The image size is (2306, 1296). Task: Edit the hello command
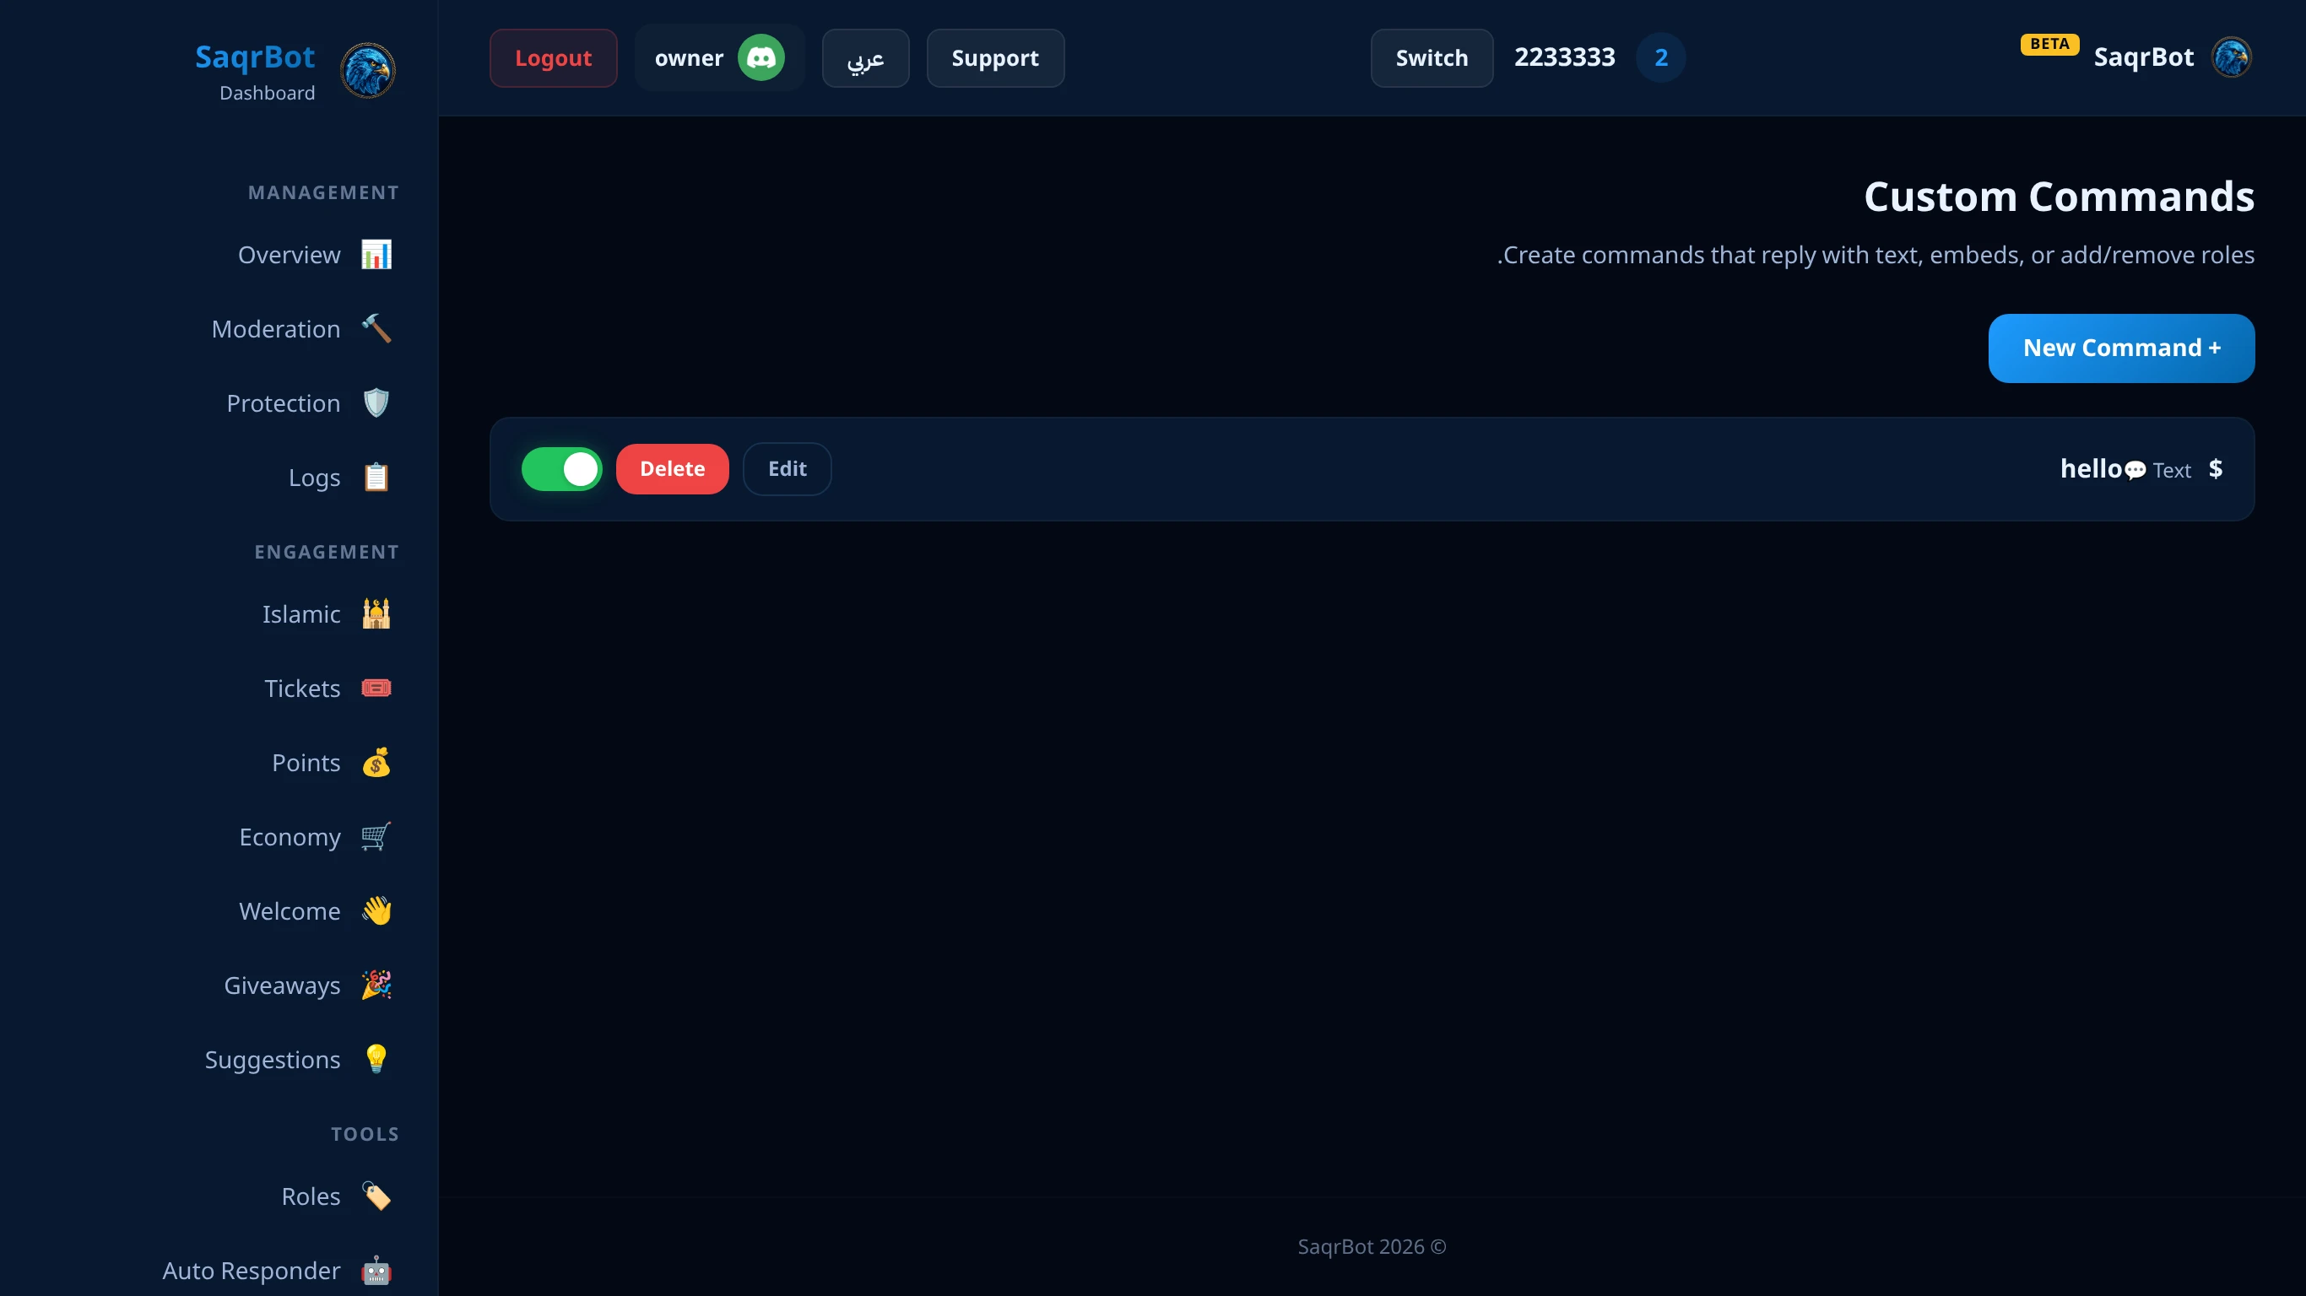pos(787,469)
